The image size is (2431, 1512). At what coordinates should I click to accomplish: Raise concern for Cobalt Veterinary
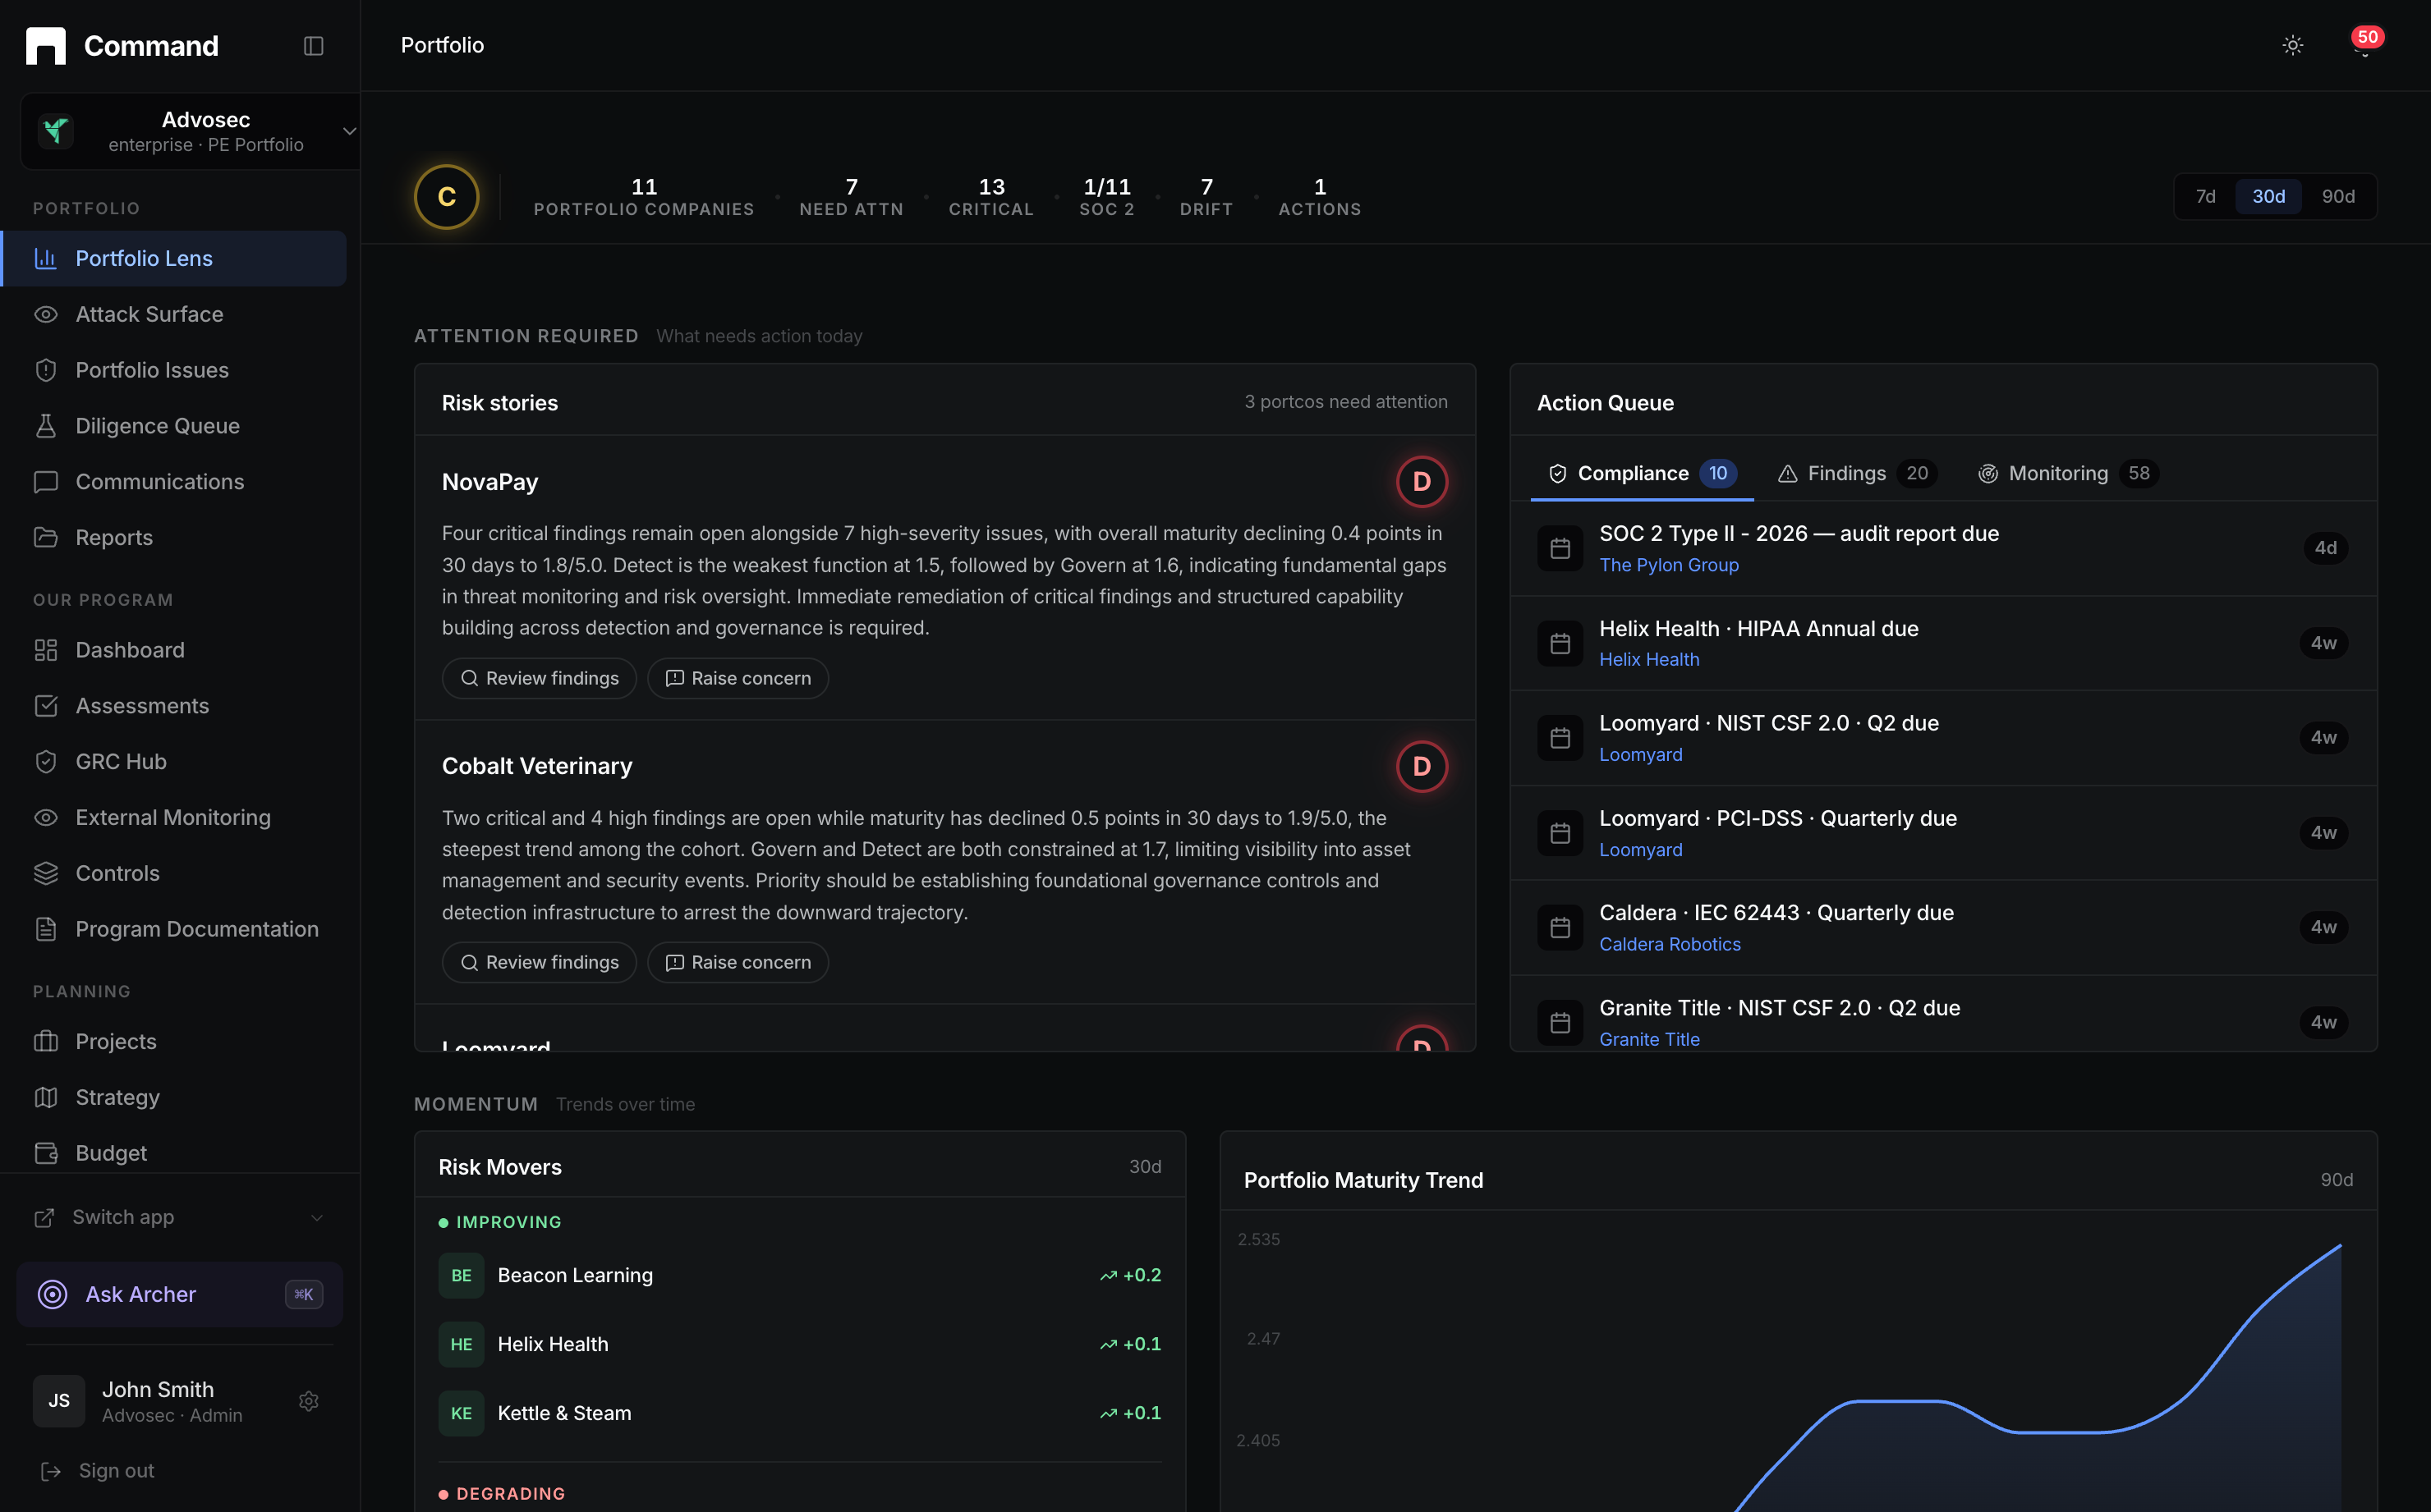point(738,963)
